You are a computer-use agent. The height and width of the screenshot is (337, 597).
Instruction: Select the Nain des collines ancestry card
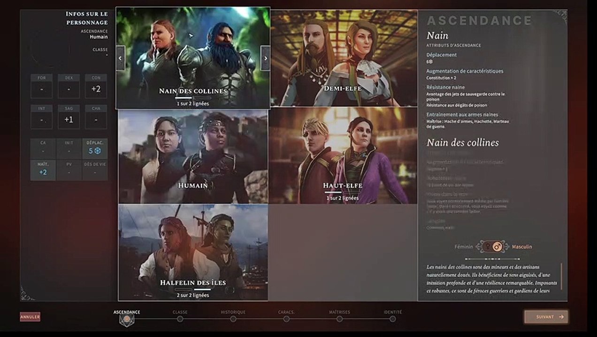pos(193,58)
